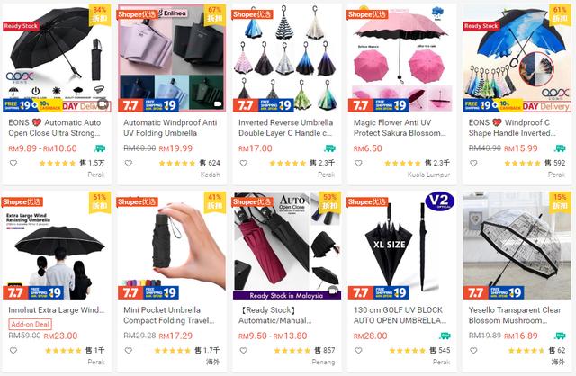Like the EONS Automatic Auto Open umbrella
Viewport: 576px width, 376px height.
pyautogui.click(x=13, y=163)
